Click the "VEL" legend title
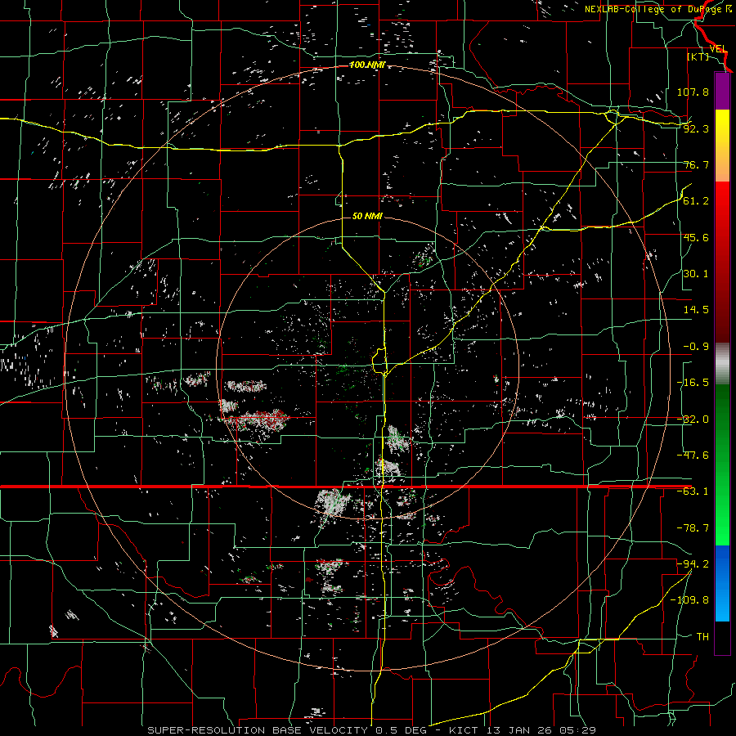736x736 pixels. click(x=718, y=49)
